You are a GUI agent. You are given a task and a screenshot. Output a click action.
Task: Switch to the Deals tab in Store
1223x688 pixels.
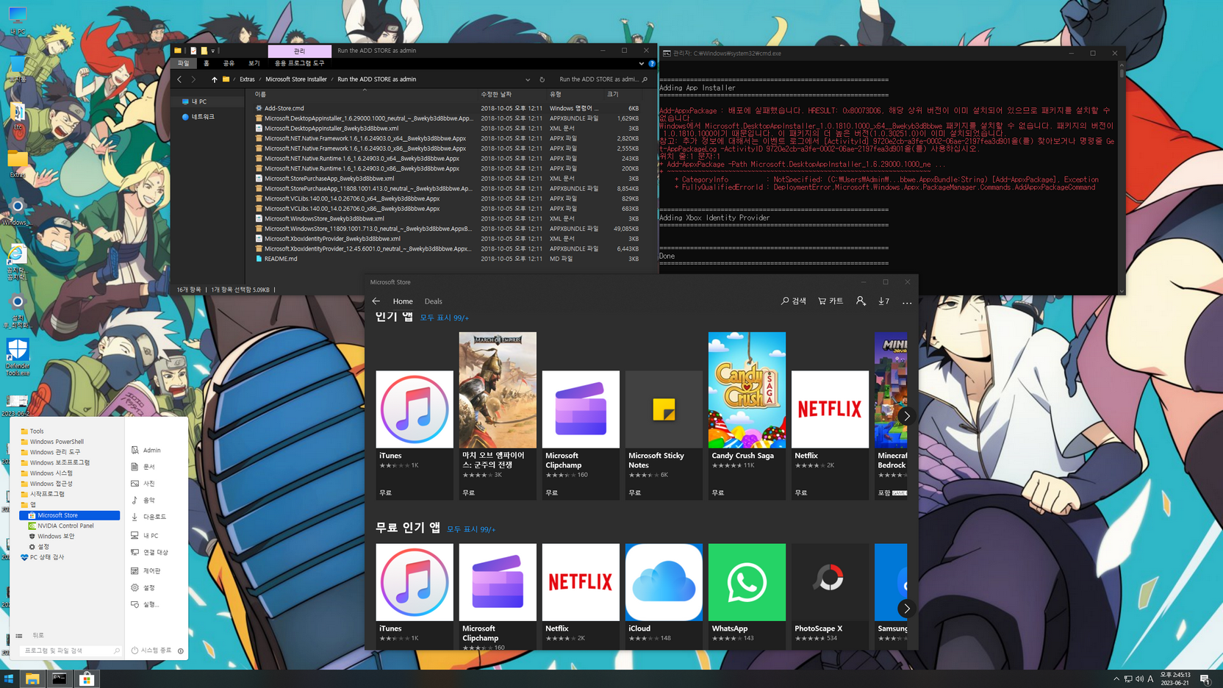click(x=433, y=301)
